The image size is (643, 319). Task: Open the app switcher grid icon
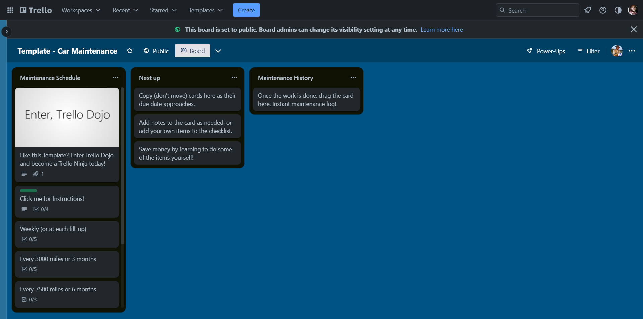(10, 10)
